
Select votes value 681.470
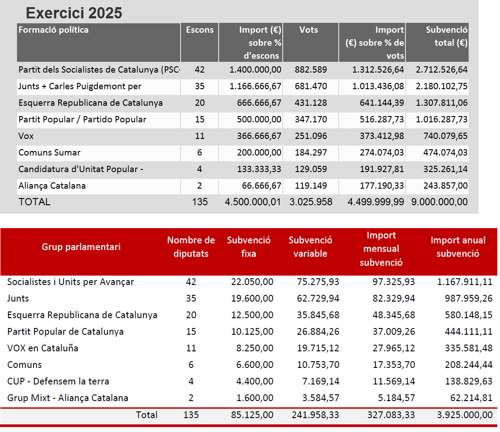311,86
